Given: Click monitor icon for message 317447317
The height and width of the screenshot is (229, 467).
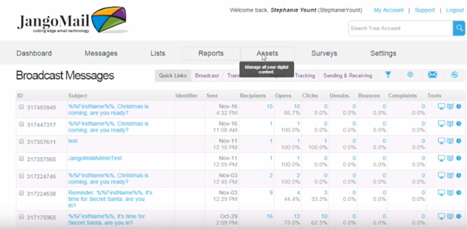Looking at the screenshot, I should point(441,124).
